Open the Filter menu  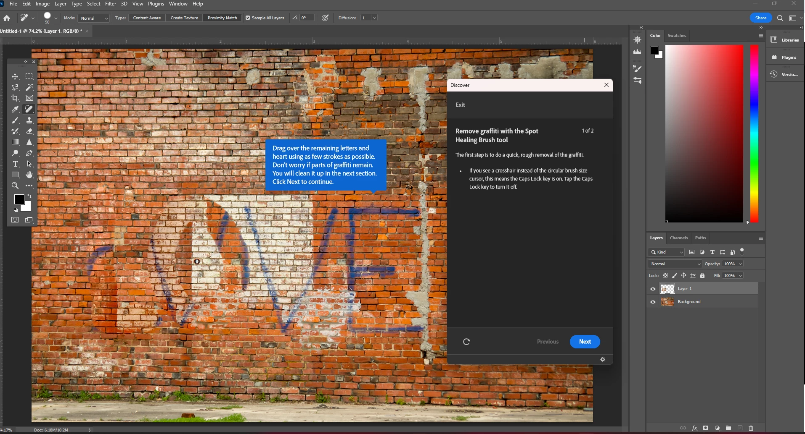point(111,4)
